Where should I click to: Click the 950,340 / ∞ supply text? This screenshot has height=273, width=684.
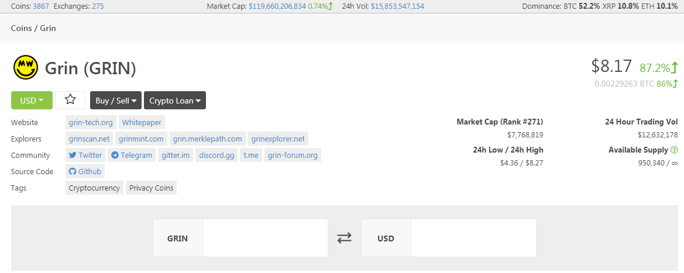(x=658, y=163)
